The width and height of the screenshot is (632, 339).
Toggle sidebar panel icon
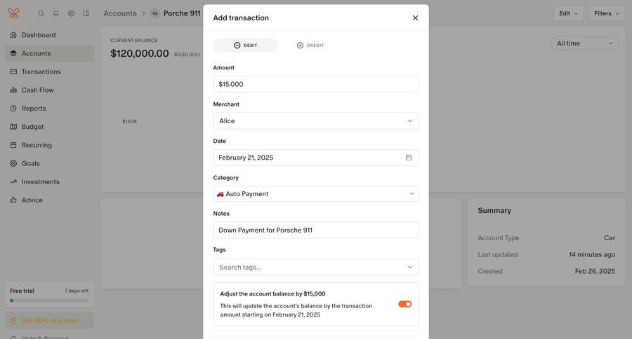pyautogui.click(x=86, y=13)
